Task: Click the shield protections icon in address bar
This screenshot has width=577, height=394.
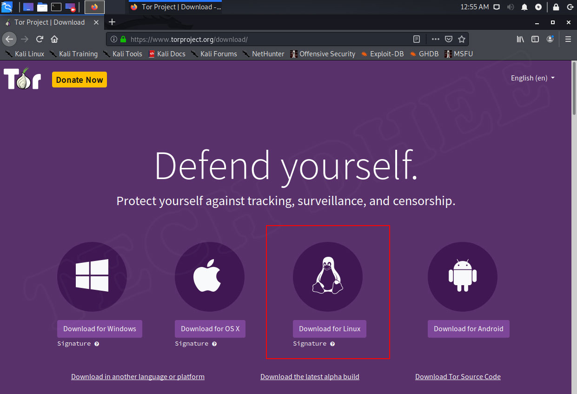Action: (448, 39)
